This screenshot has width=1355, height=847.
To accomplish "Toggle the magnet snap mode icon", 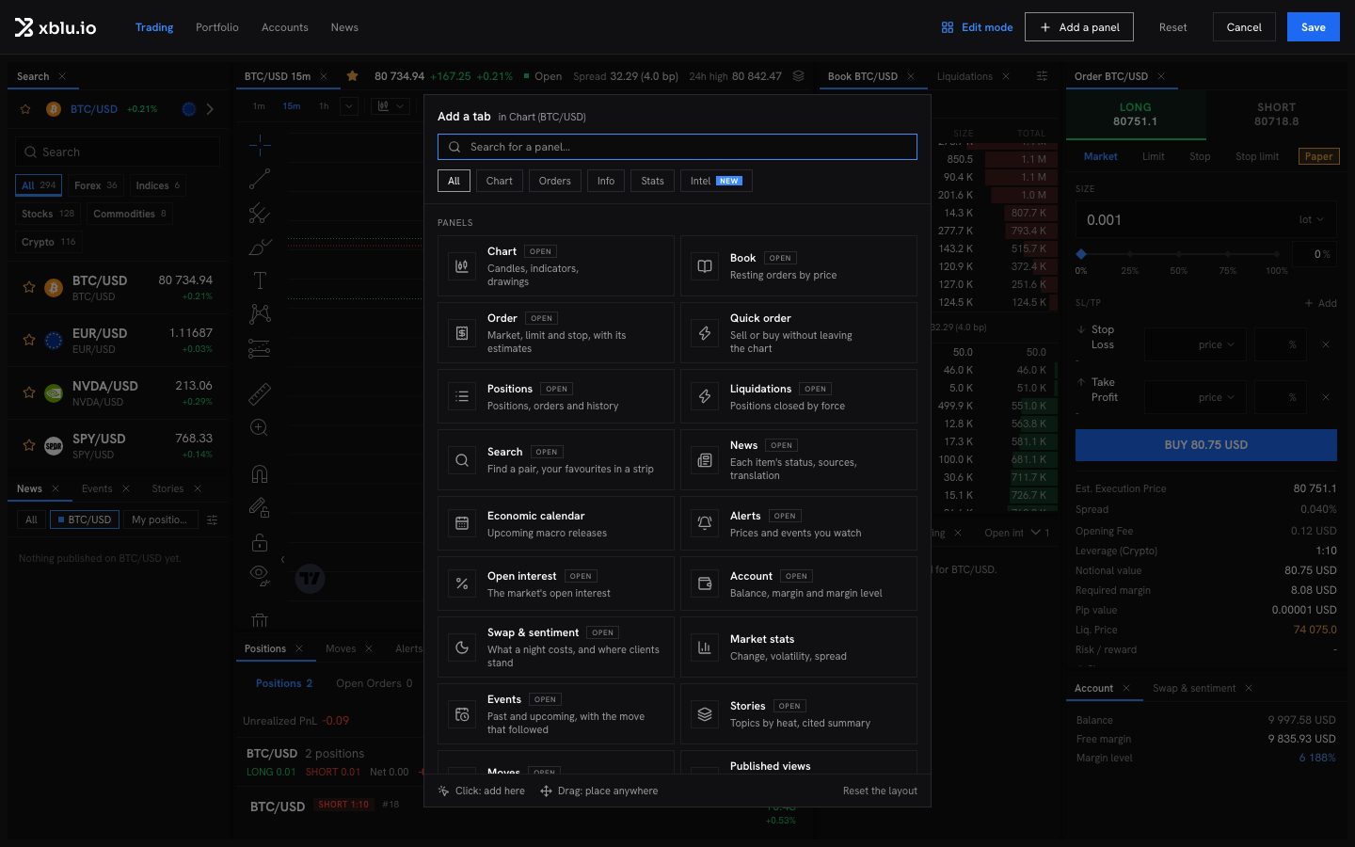I will point(260,473).
